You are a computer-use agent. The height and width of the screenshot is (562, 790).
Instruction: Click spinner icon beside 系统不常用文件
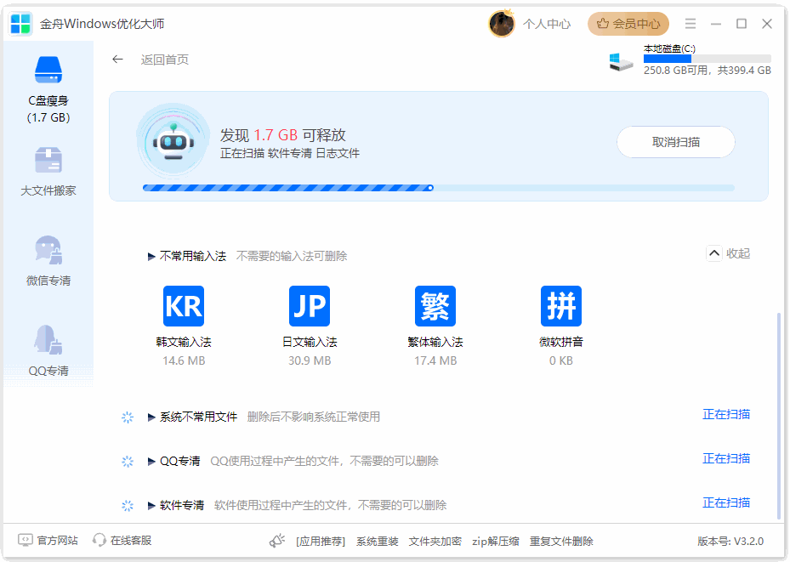128,417
